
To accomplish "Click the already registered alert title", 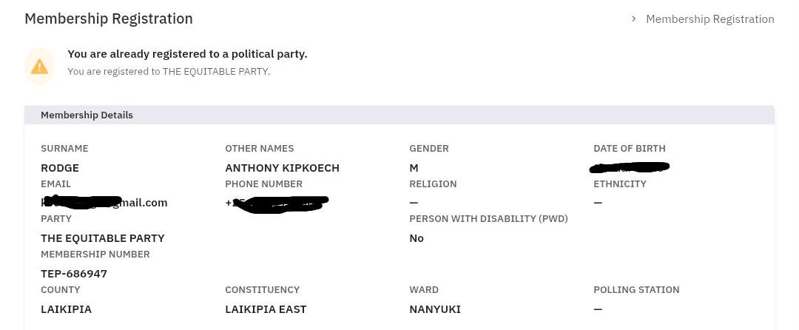I will [x=187, y=54].
